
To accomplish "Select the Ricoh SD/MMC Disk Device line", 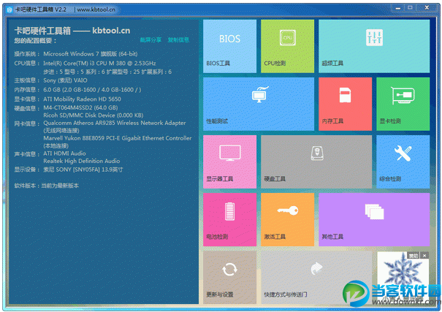I will click(94, 115).
